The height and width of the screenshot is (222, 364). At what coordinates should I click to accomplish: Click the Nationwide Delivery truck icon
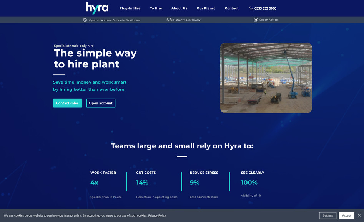(169, 20)
